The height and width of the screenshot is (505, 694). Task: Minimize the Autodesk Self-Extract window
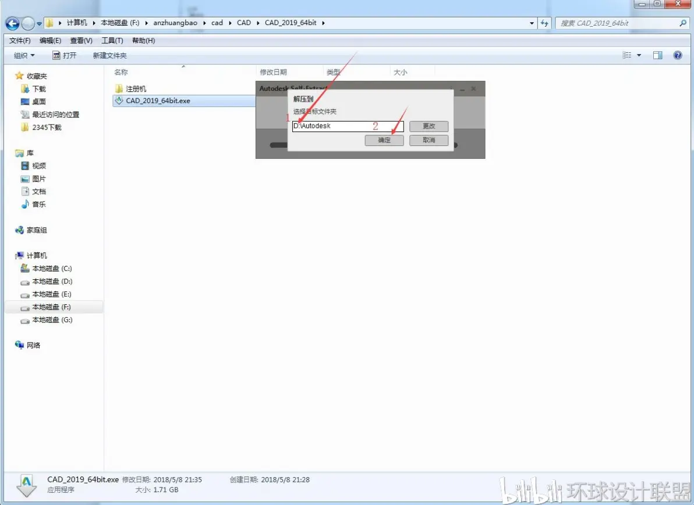[x=462, y=89]
